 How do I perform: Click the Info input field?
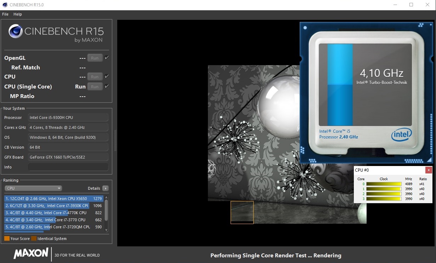click(x=68, y=167)
